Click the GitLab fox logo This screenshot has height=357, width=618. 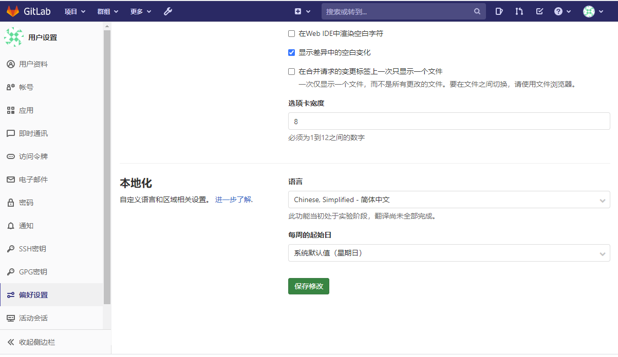(x=13, y=11)
